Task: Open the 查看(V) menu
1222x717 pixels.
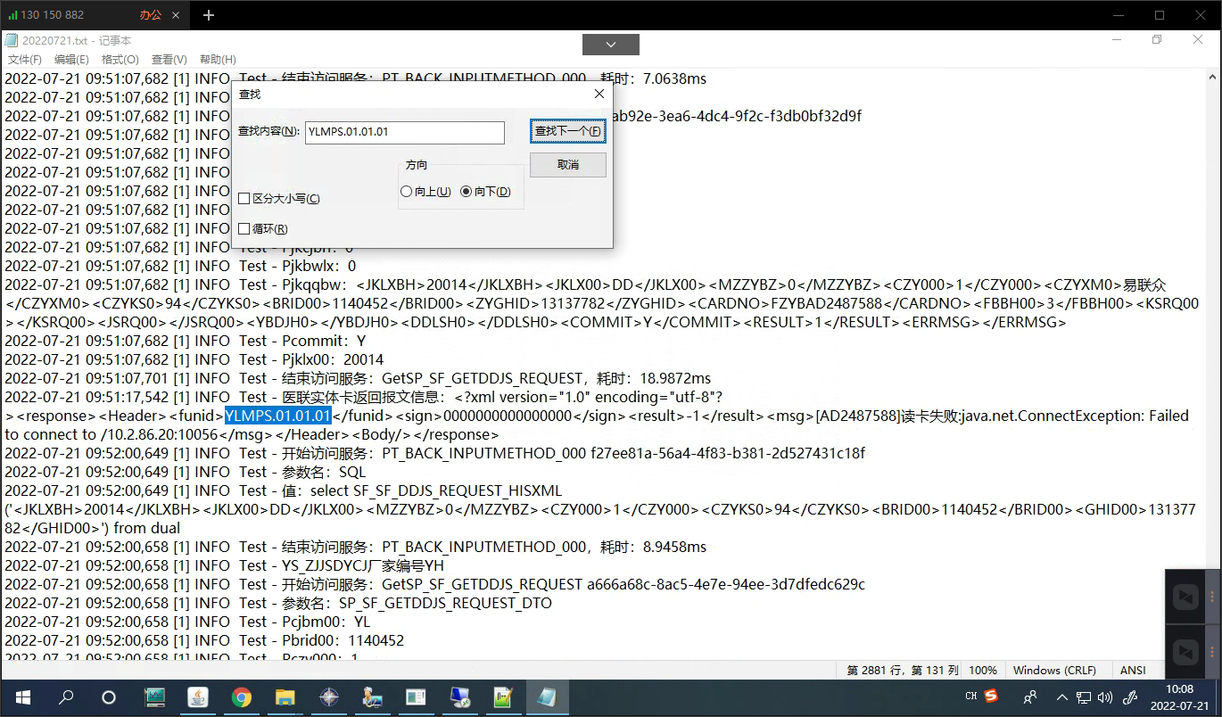Action: (x=169, y=60)
